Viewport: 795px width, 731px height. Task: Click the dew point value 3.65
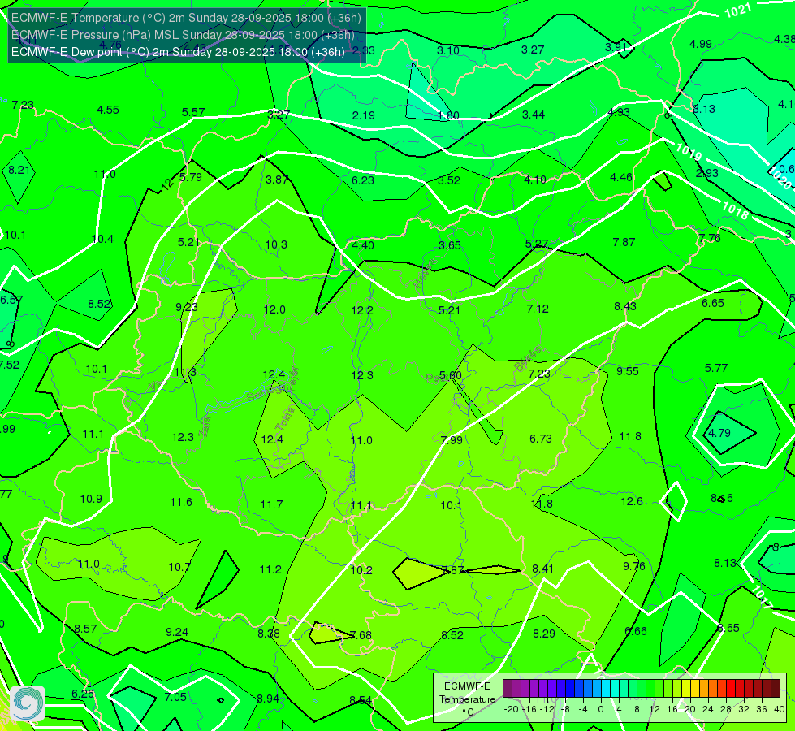coord(450,245)
